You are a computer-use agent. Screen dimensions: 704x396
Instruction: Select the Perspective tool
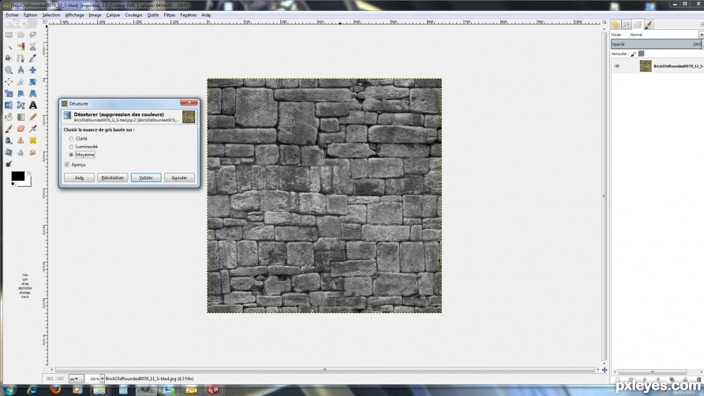(x=33, y=93)
